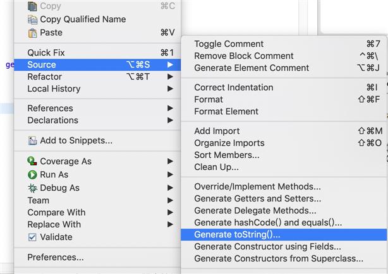Image resolution: width=388 pixels, height=274 pixels.
Task: Open the Team submenu arrow
Action: point(170,200)
